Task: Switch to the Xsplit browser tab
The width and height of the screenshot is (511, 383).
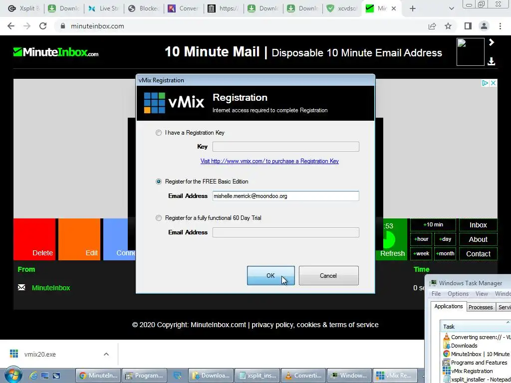Action: click(x=23, y=8)
